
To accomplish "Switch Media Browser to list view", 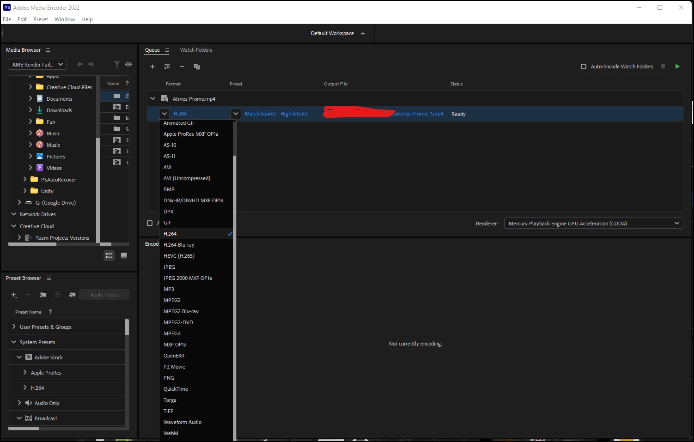I will click(x=109, y=255).
